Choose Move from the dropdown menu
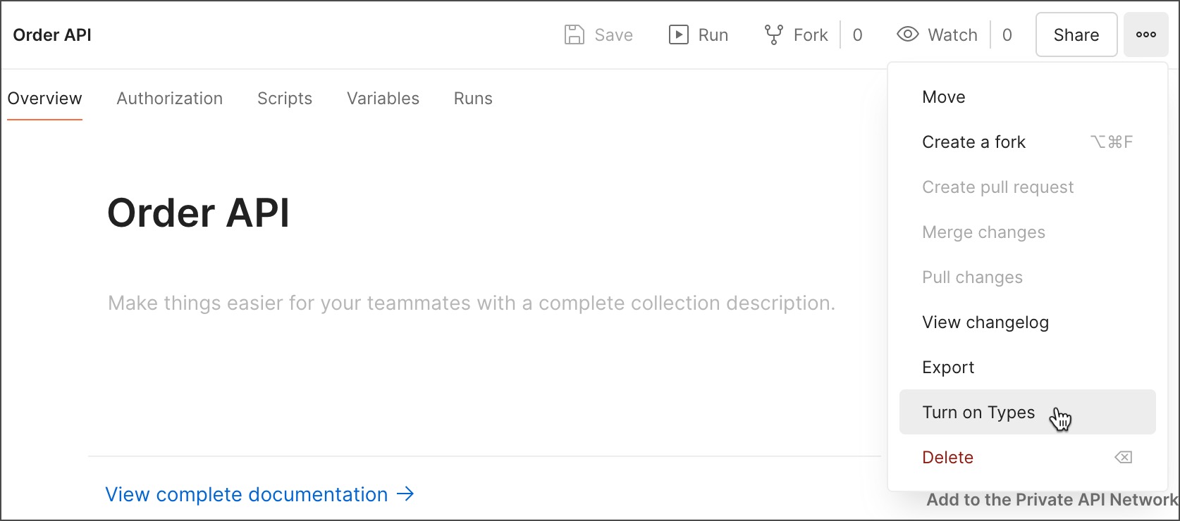Screen dimensions: 1180x521 coord(943,97)
